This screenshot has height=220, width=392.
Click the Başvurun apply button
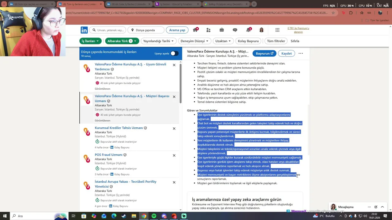point(265,53)
